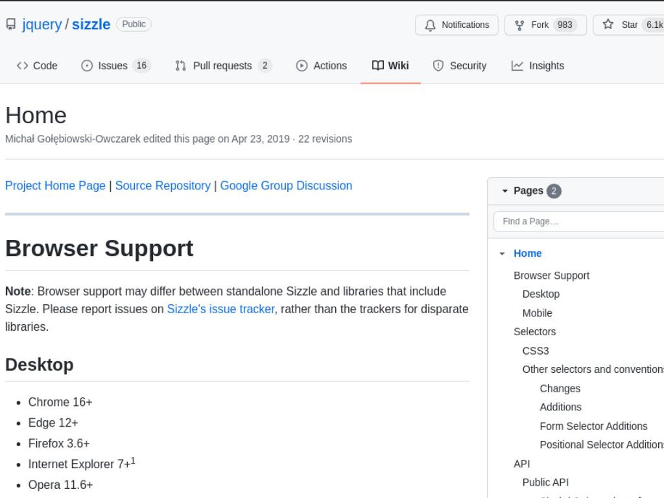664x498 pixels.
Task: Open the Project Home Page link
Action: coord(55,185)
